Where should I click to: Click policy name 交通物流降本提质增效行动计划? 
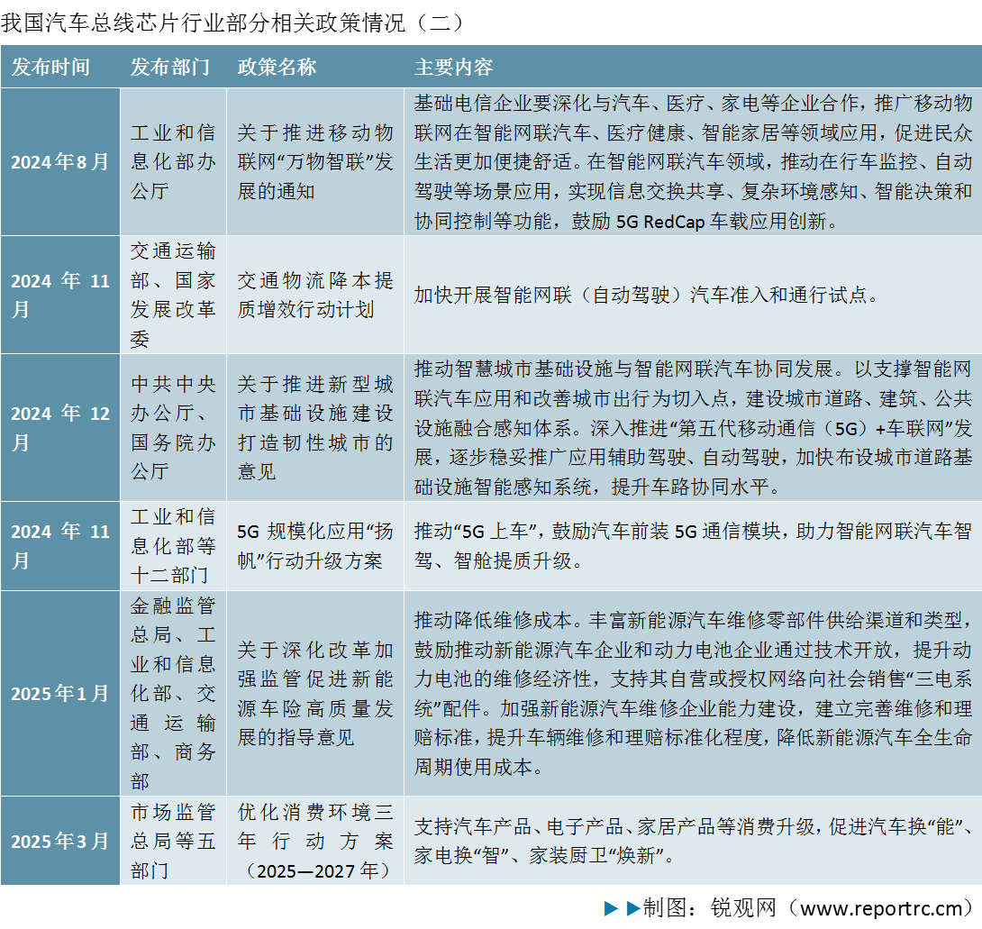pos(313,293)
